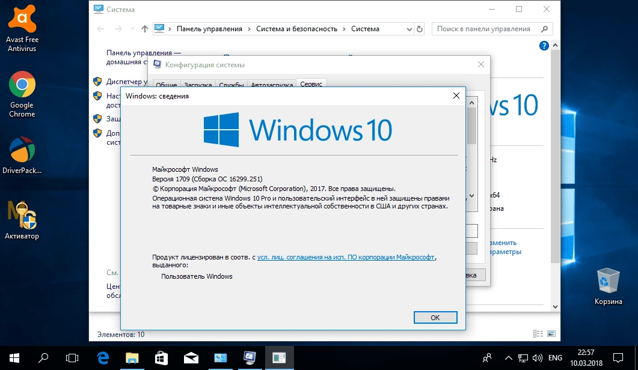Expand the chevron after Панель управления breadcrumb

coord(249,29)
